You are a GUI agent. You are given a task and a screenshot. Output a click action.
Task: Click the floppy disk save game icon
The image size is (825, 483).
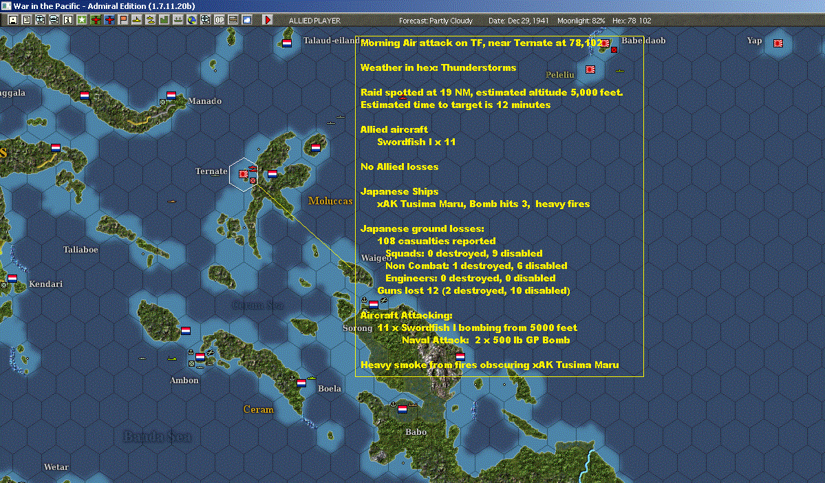(x=12, y=20)
